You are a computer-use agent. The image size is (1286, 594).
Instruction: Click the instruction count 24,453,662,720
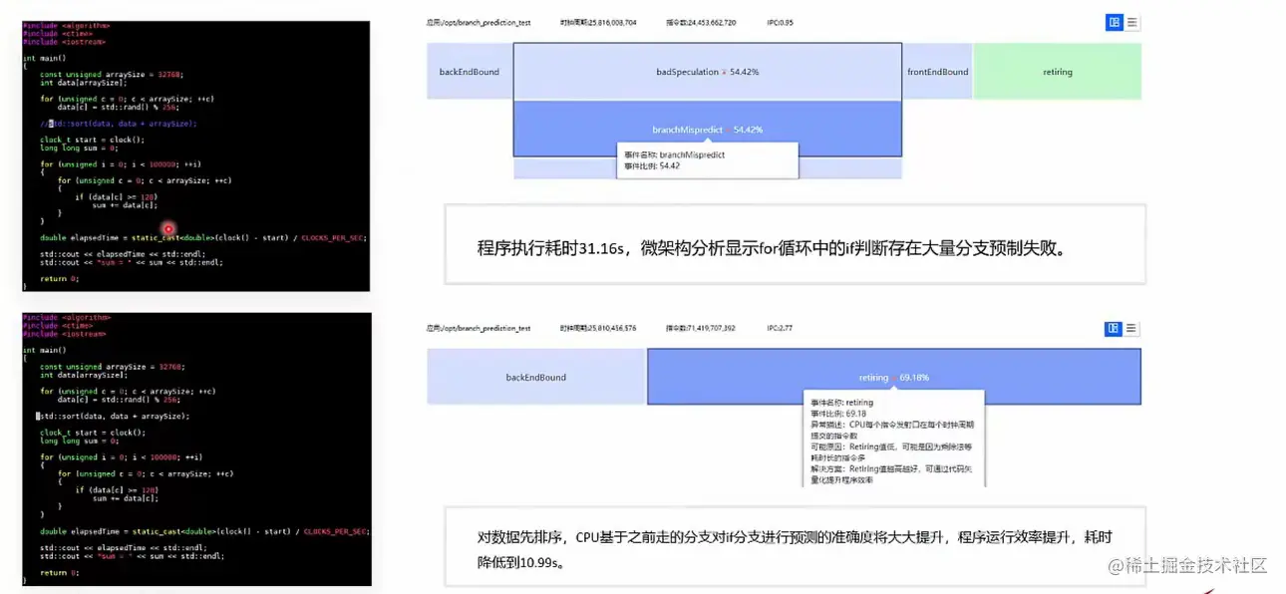coord(701,21)
